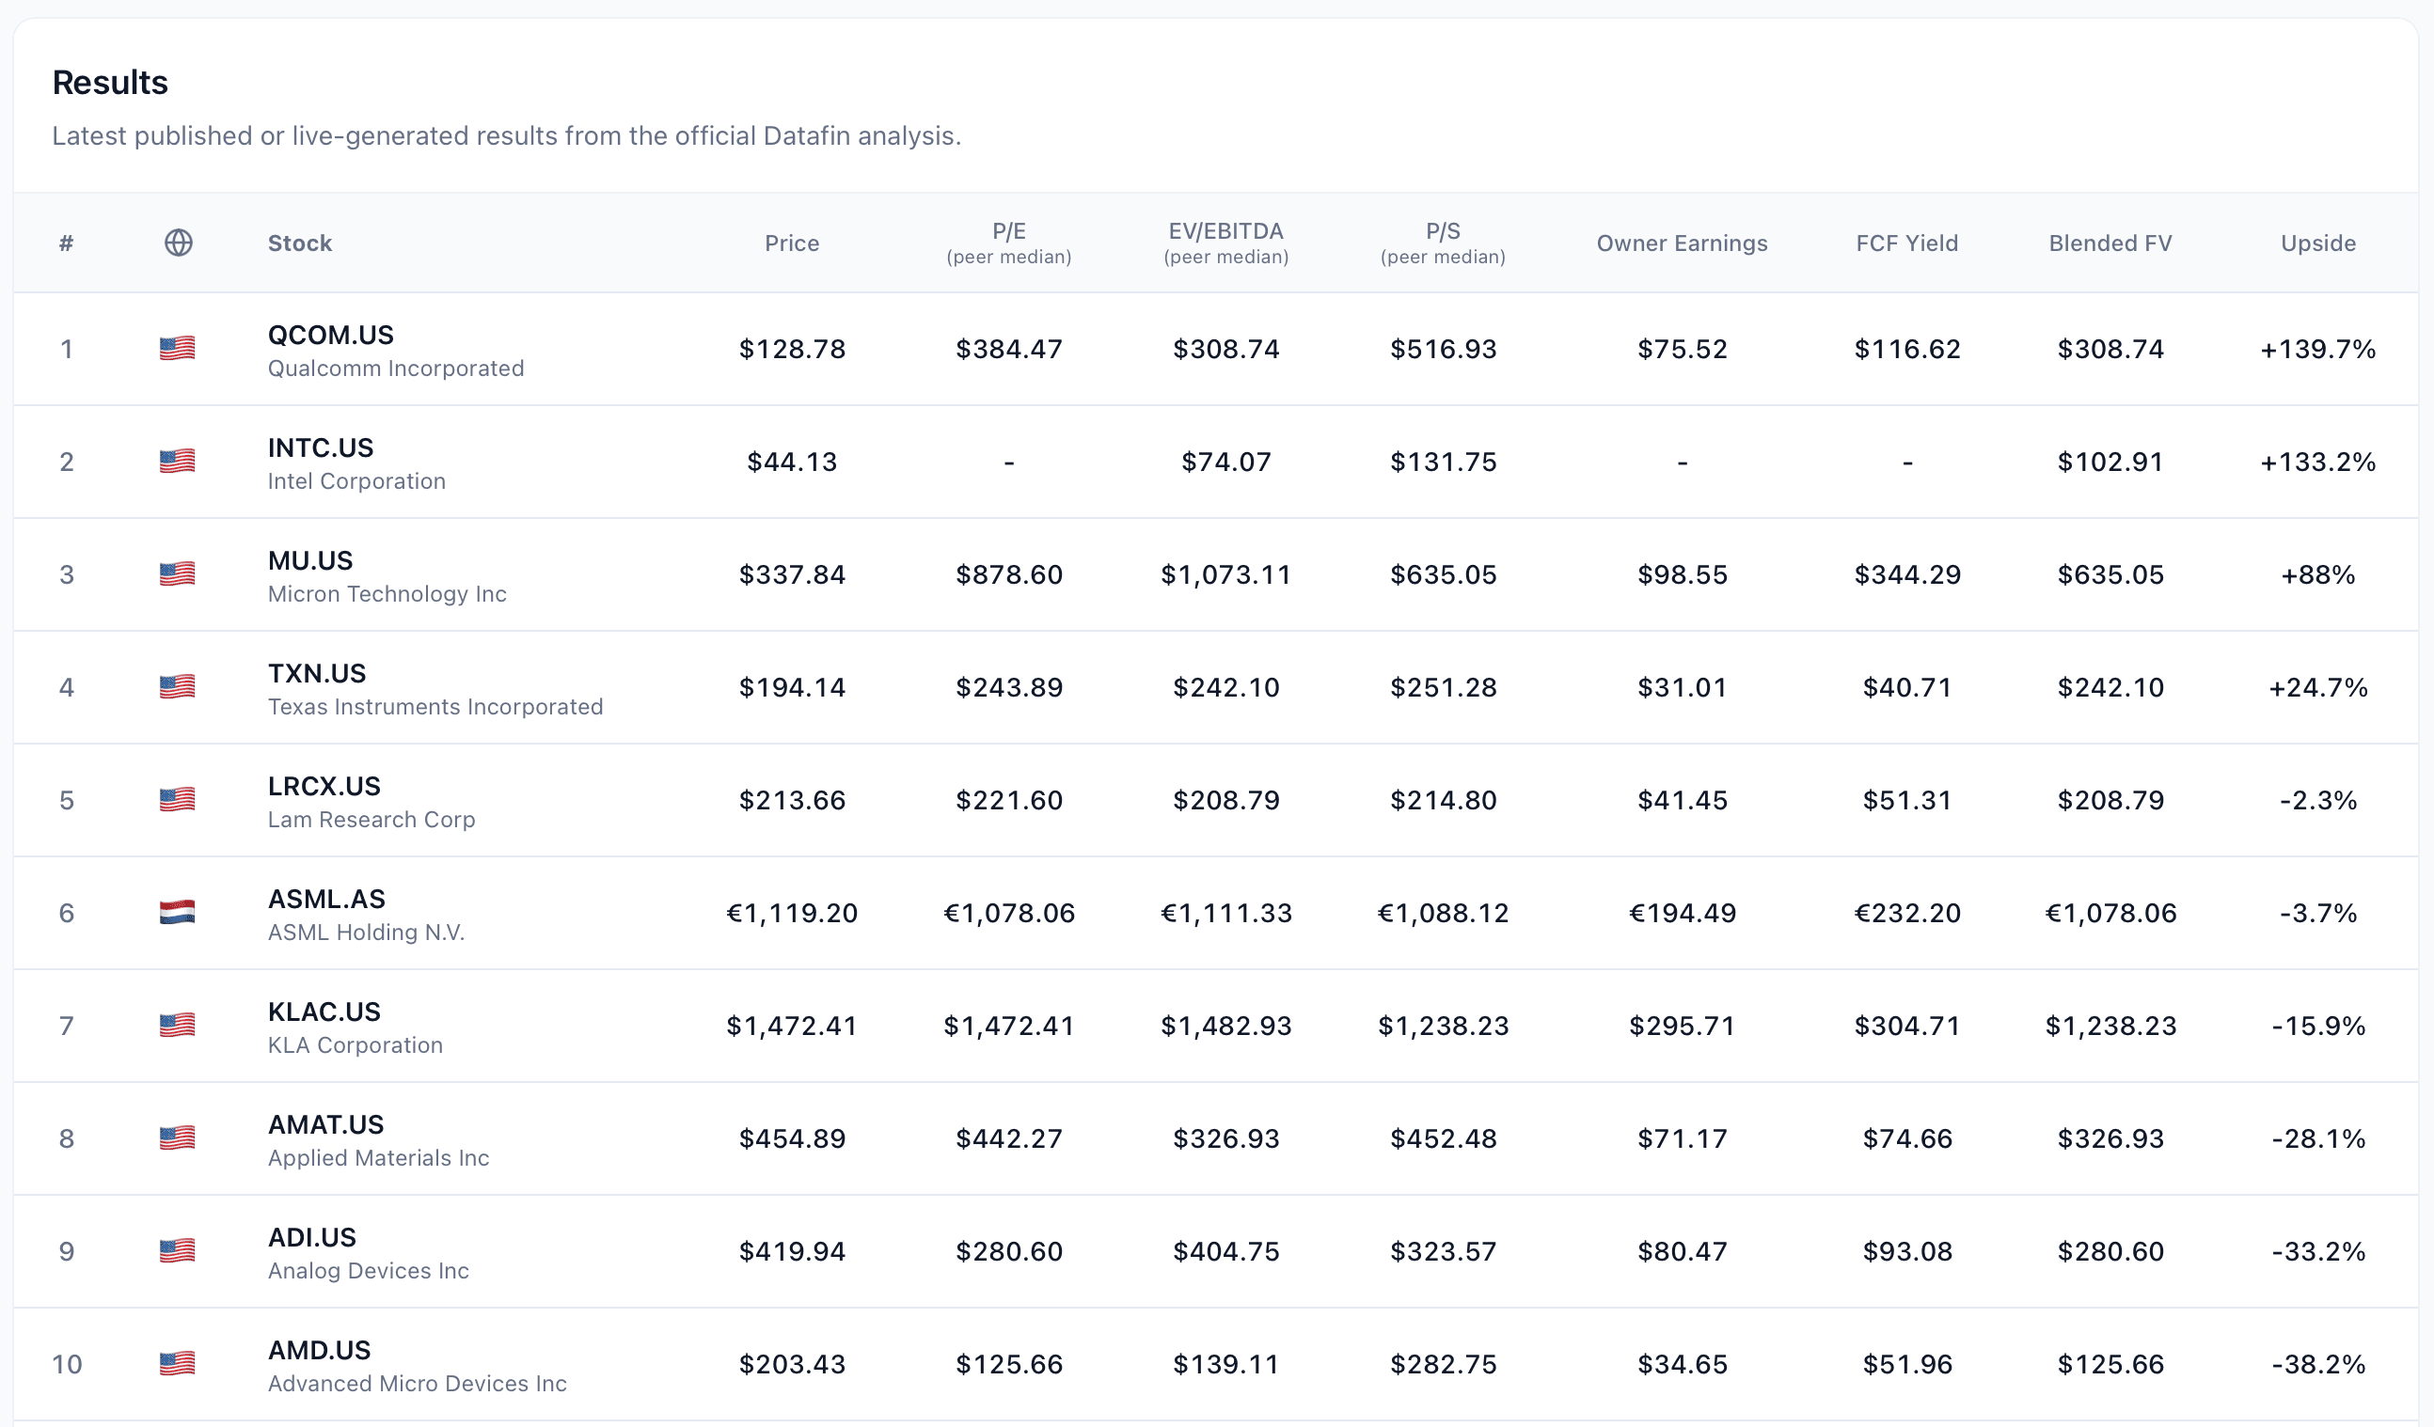Click the $323.57 P/S value for ADI
The image size is (2434, 1427).
tap(1443, 1251)
